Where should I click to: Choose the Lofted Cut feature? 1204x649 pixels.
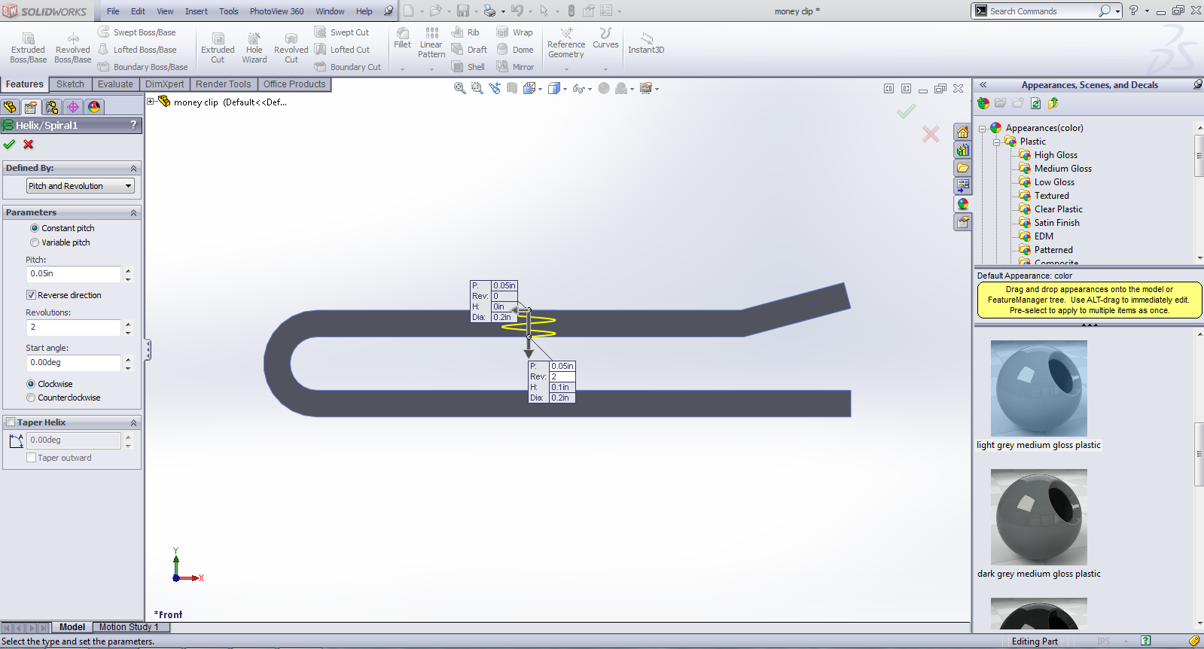(x=342, y=50)
